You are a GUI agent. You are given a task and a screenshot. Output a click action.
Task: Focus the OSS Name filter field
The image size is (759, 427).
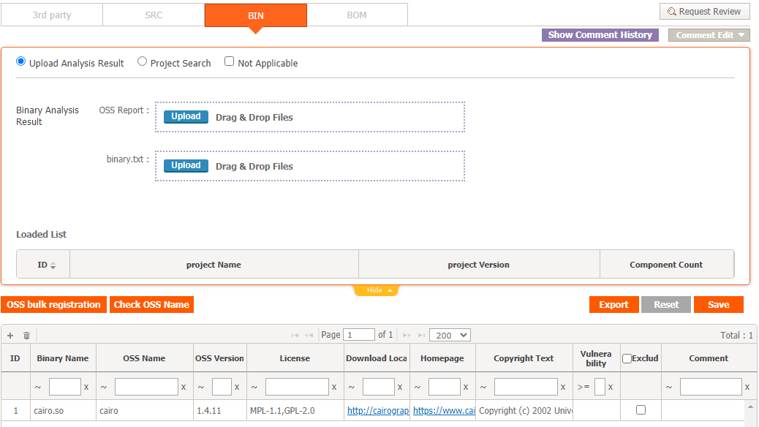pyautogui.click(x=146, y=387)
